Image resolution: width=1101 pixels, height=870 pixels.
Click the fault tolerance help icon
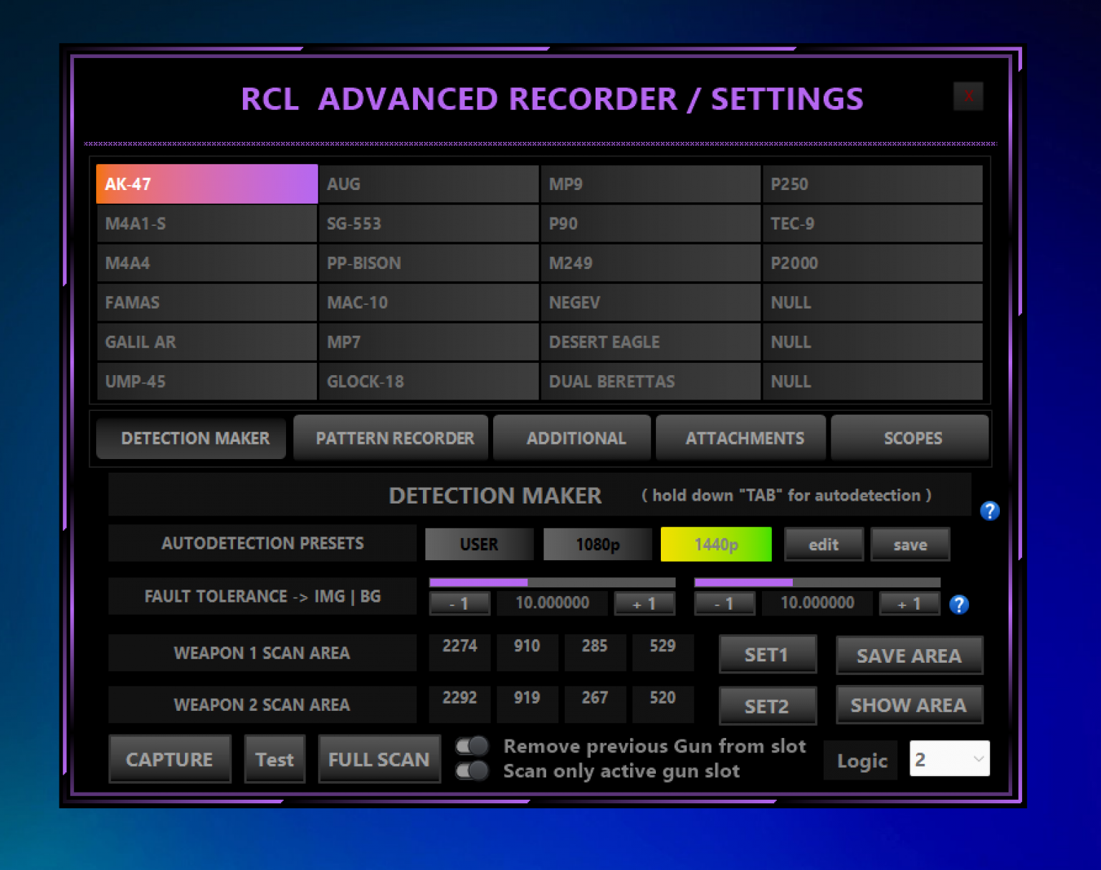(x=958, y=605)
